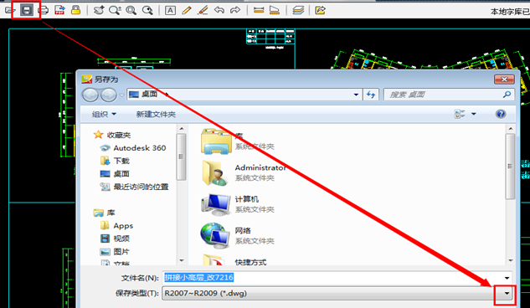530x308 pixels.
Task: Click the Share/export folder icon
Action: [320, 10]
